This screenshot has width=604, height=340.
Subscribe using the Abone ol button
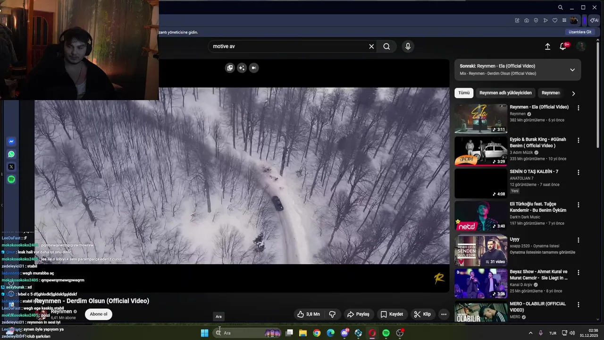coord(99,314)
